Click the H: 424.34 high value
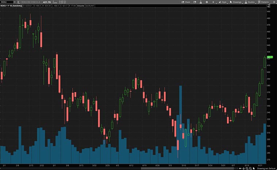Viewport: 277px width, 170px height. (x=46, y=6)
